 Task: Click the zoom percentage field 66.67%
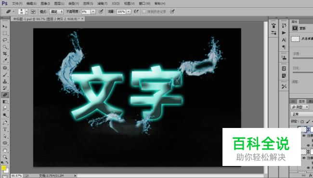[16, 176]
